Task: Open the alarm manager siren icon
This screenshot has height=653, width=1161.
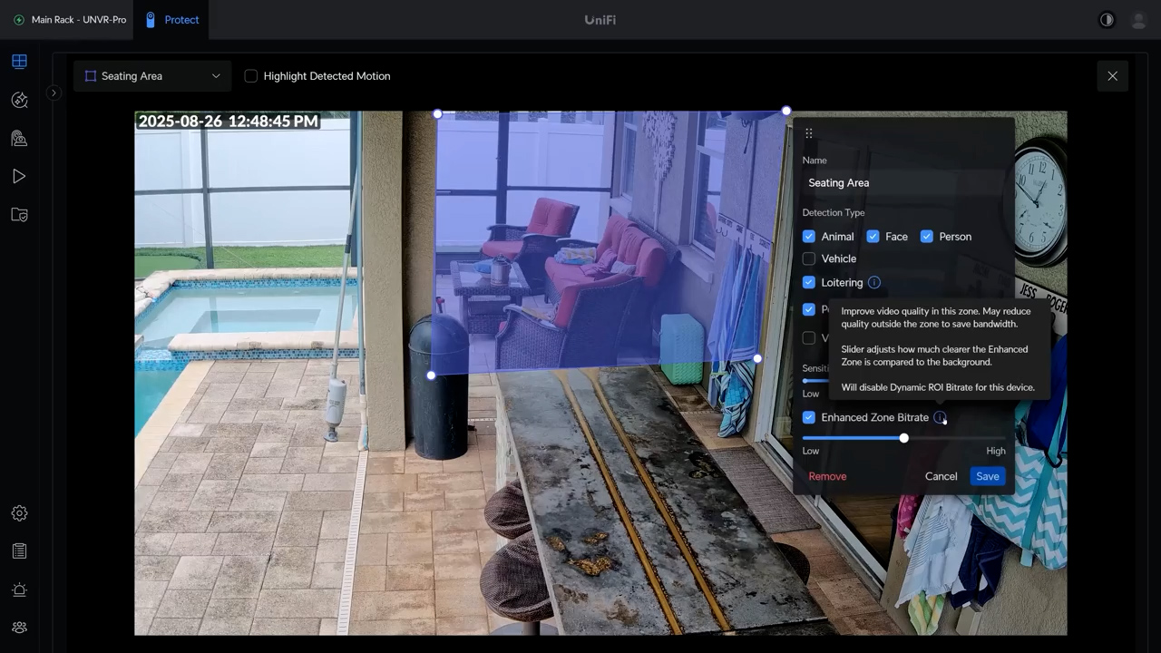Action: tap(19, 590)
